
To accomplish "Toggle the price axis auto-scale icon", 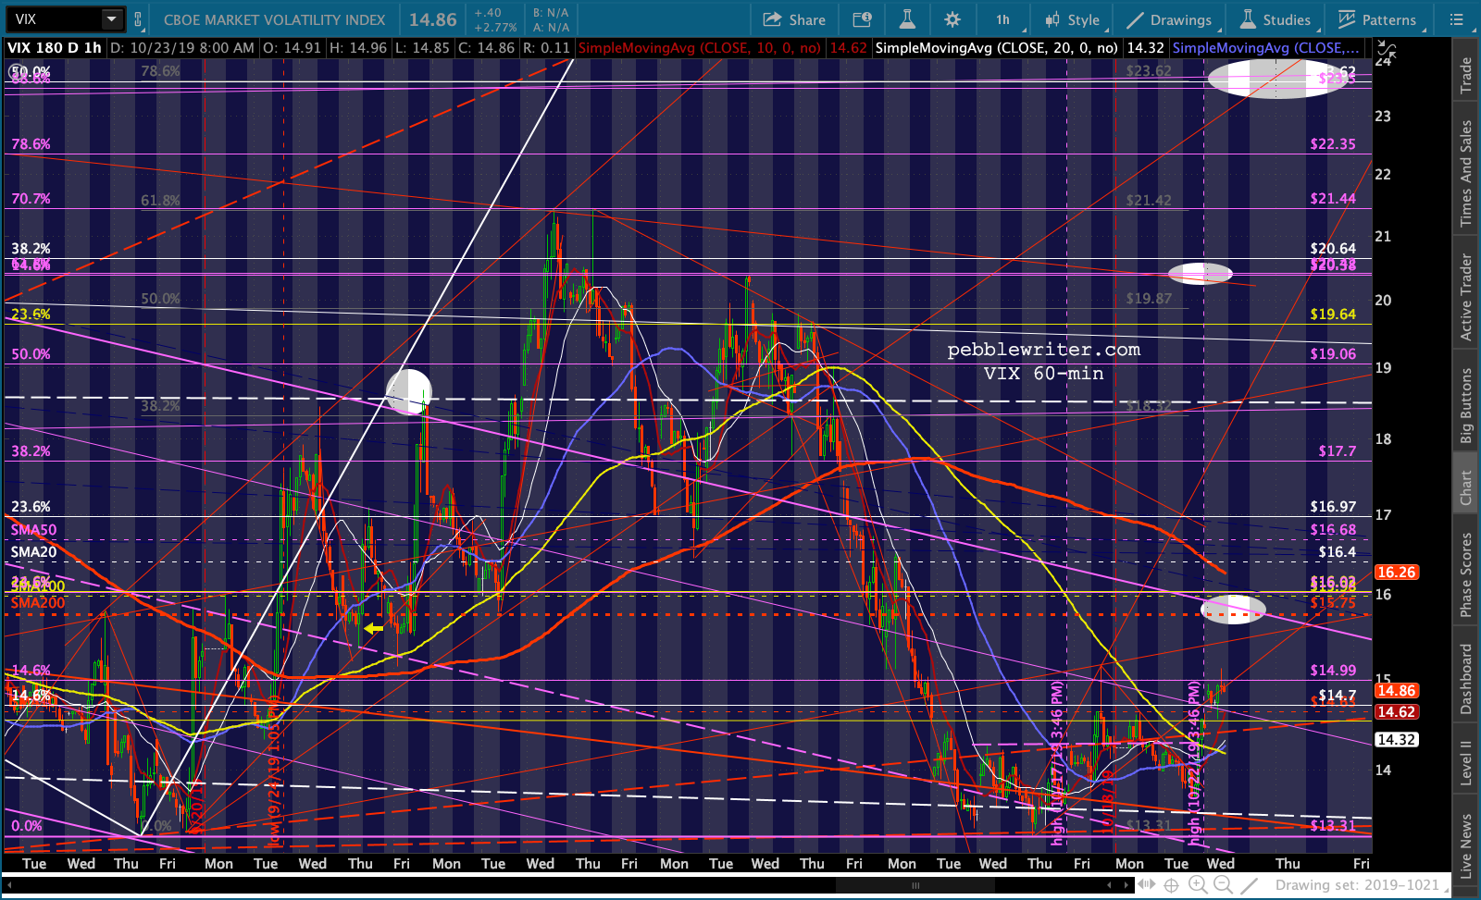I will pos(1386,51).
